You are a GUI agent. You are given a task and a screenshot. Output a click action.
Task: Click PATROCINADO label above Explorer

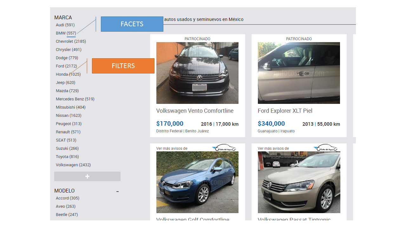(299, 39)
